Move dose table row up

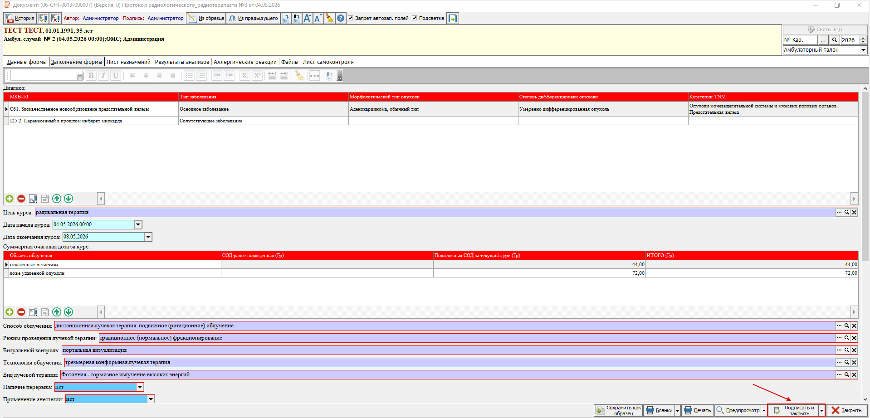[x=57, y=312]
